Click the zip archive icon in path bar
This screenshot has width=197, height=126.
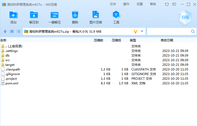(26, 31)
